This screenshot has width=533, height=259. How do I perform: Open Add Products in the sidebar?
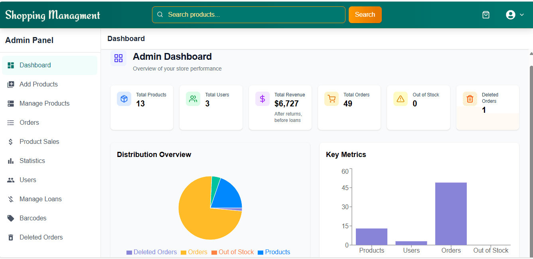(39, 84)
